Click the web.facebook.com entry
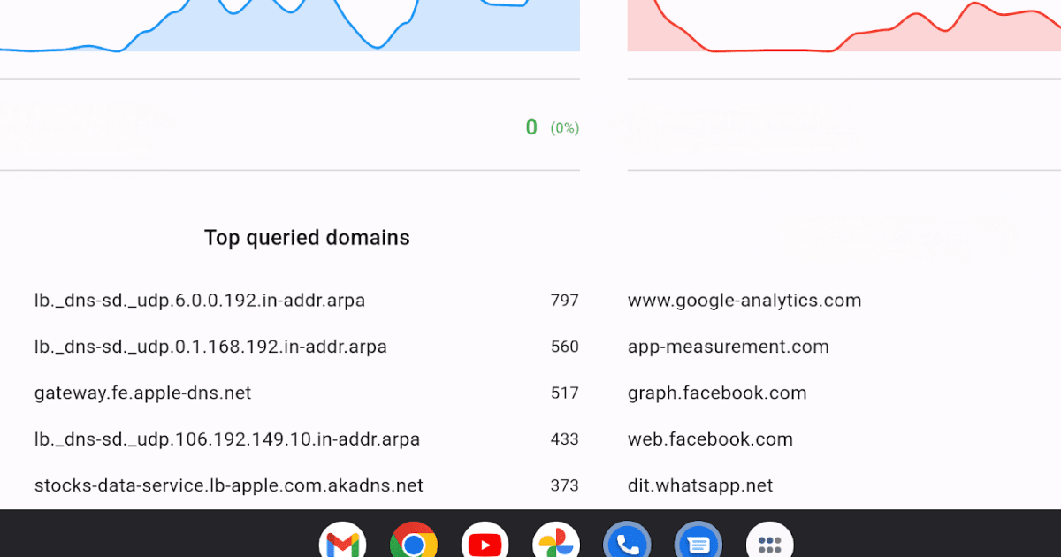This screenshot has height=557, width=1061. tap(710, 438)
